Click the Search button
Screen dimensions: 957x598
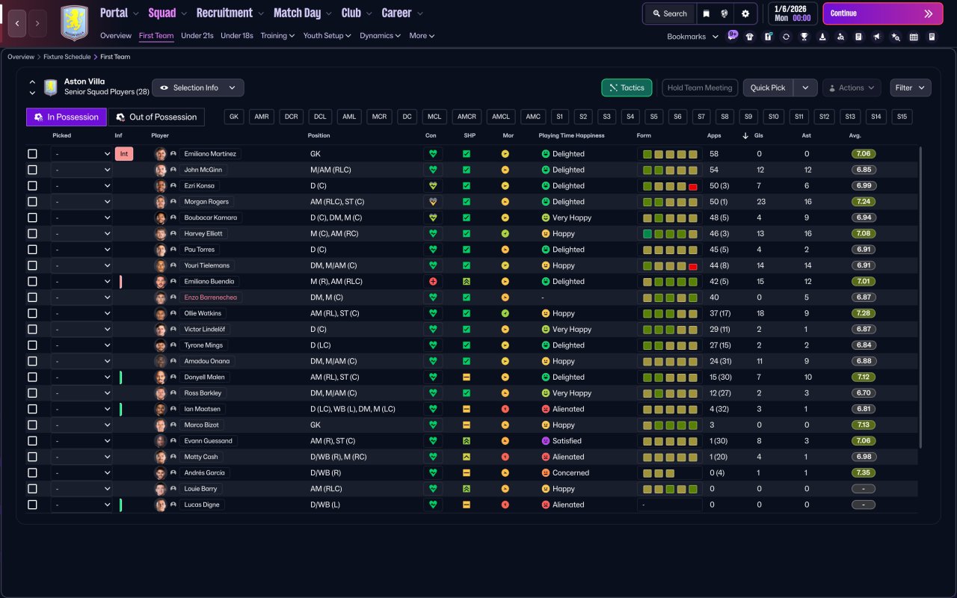click(669, 13)
